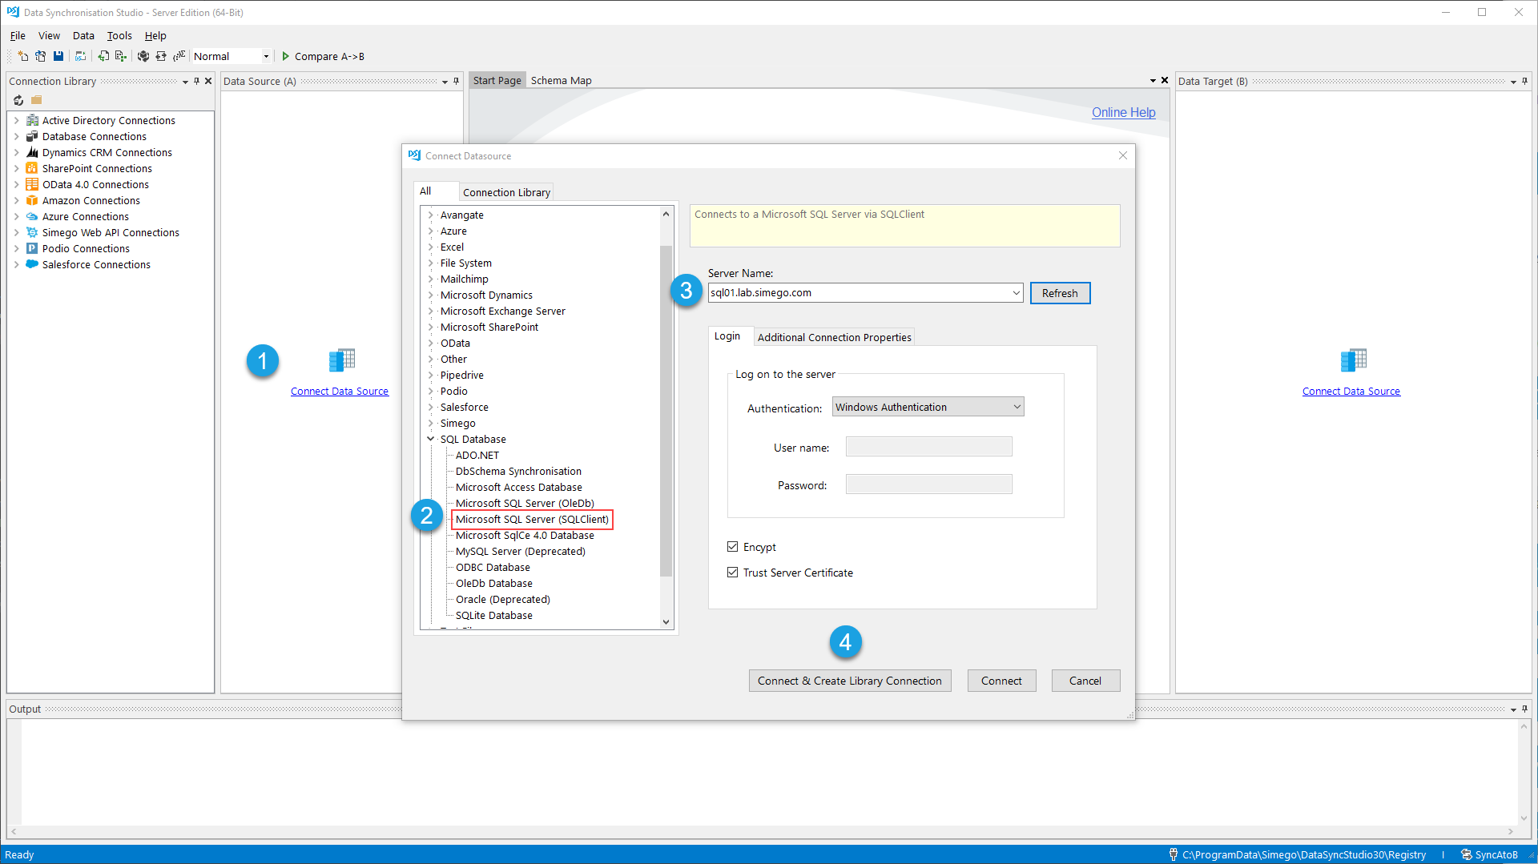Select the SQLite Database provider
This screenshot has width=1538, height=864.
(493, 615)
